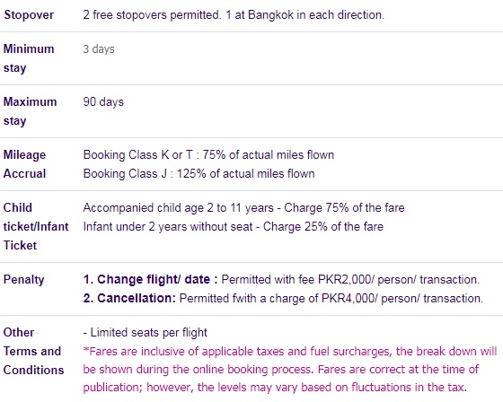Click the Maximum stay label
503x402 pixels.
(30, 111)
